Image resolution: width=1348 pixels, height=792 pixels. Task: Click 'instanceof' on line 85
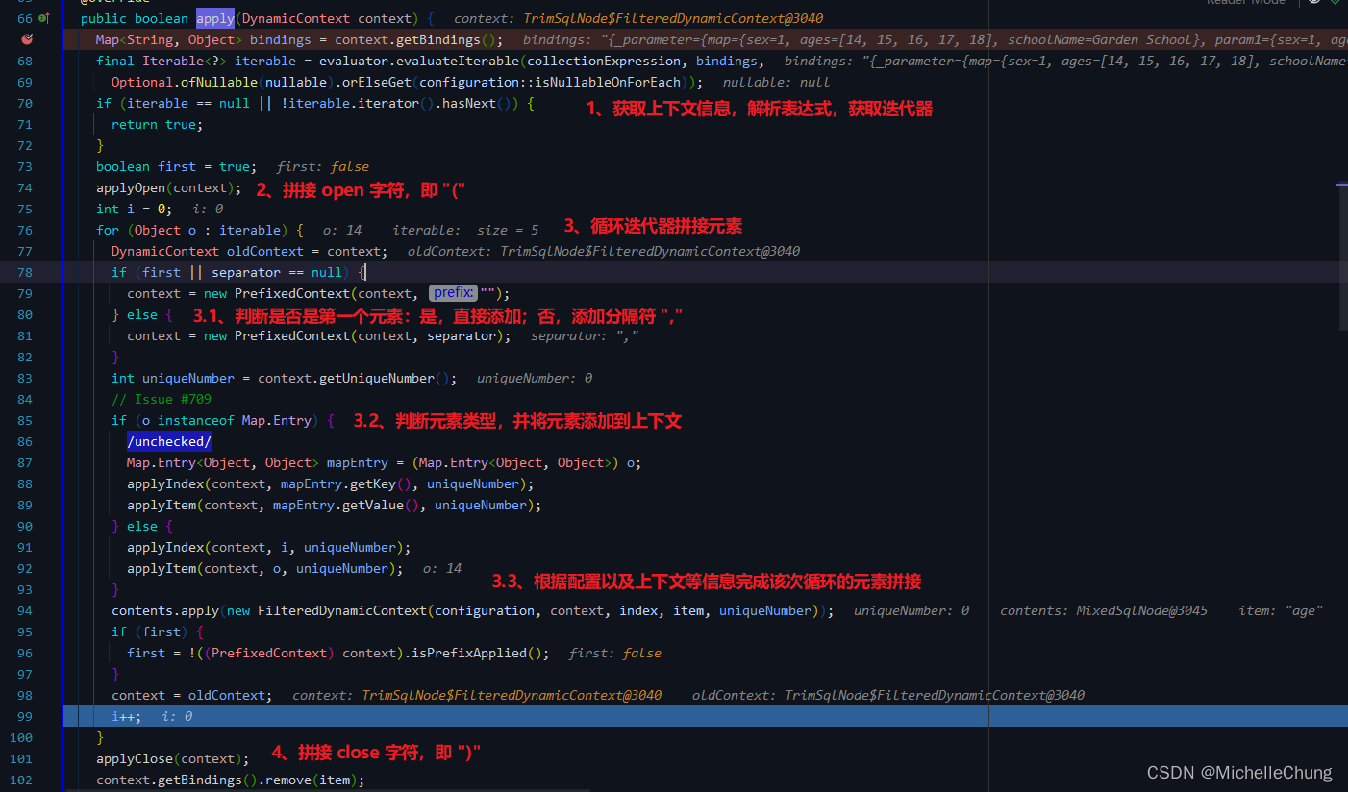tap(196, 420)
